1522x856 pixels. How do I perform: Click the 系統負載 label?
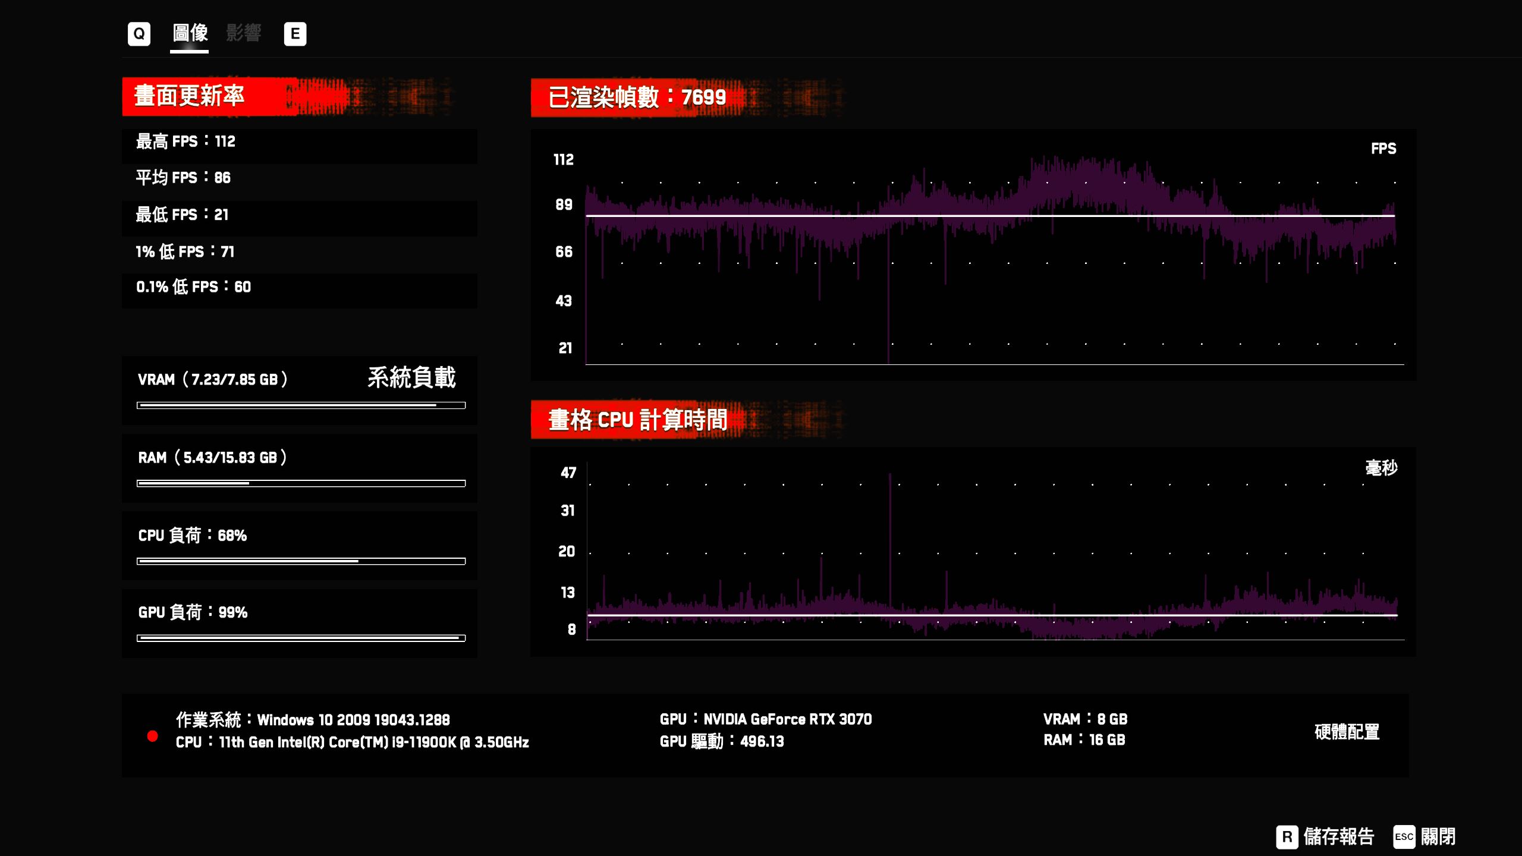[411, 377]
